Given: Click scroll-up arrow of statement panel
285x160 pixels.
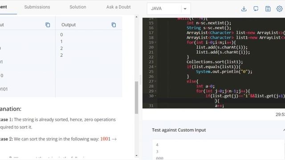Looking at the screenshot, I should point(137,17).
